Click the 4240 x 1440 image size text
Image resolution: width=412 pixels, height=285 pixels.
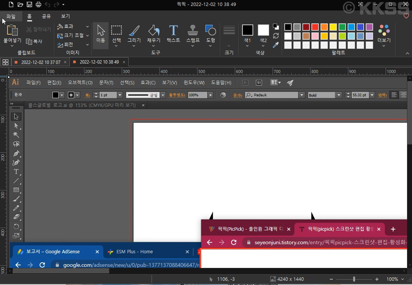click(x=290, y=279)
